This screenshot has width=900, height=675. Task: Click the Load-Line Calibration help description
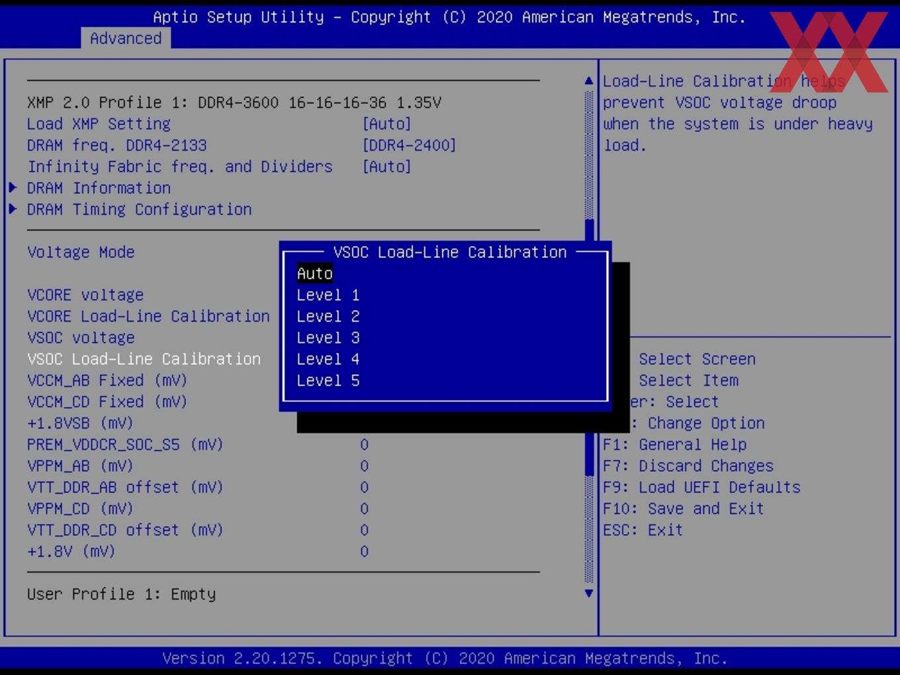(x=738, y=113)
